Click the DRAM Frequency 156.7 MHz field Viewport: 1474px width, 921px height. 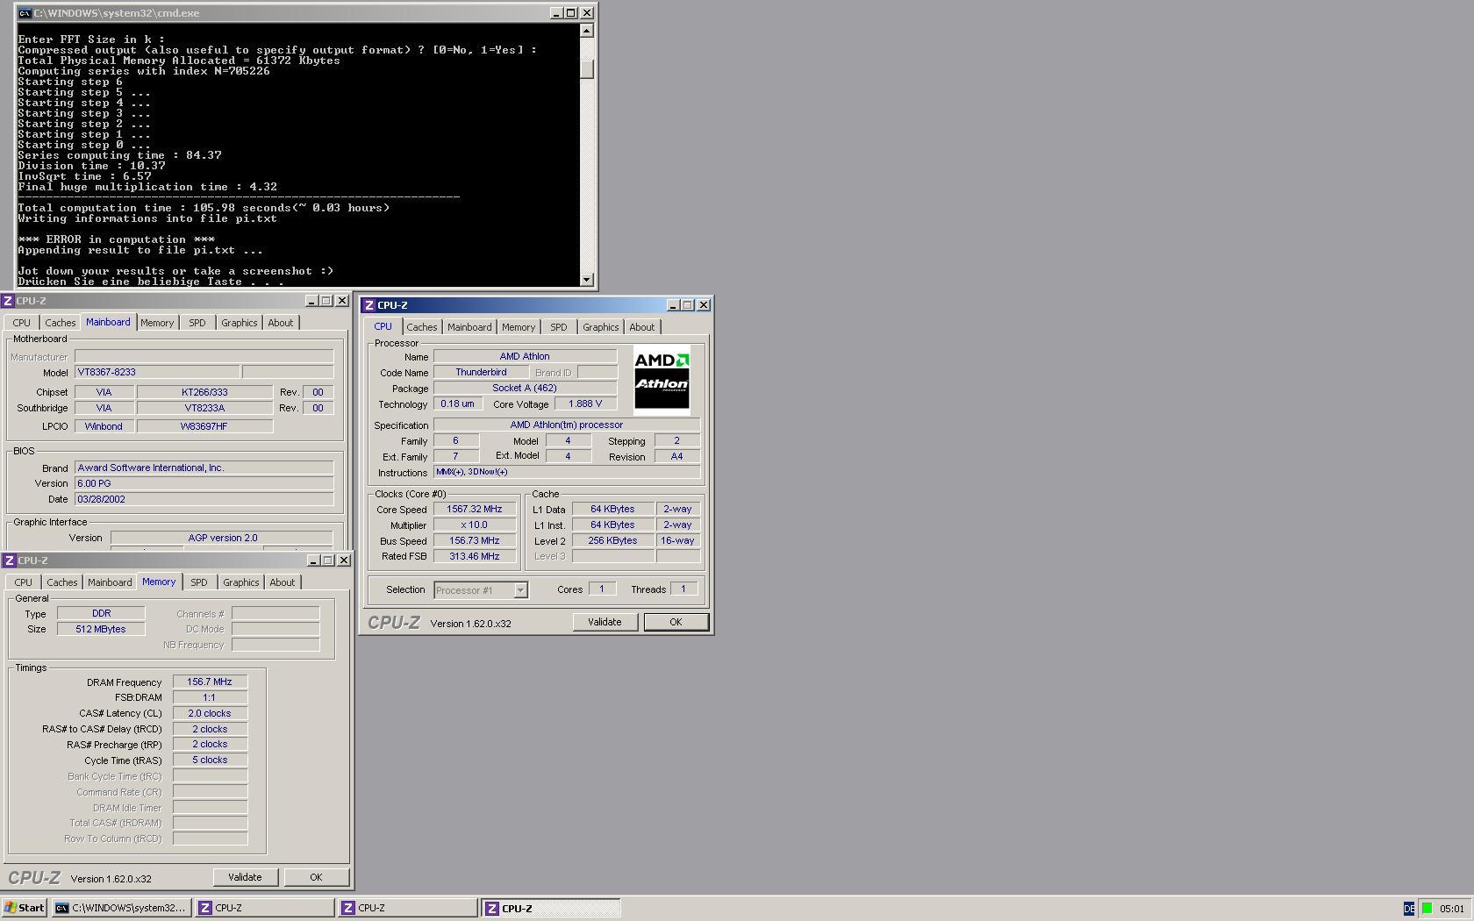point(210,682)
